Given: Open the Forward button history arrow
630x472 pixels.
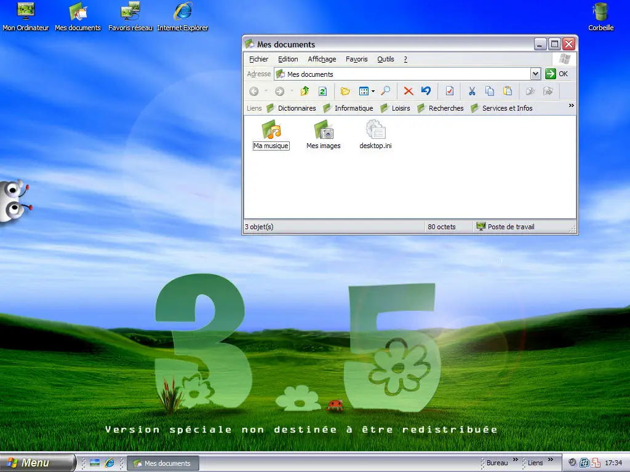Looking at the screenshot, I should click(x=292, y=92).
